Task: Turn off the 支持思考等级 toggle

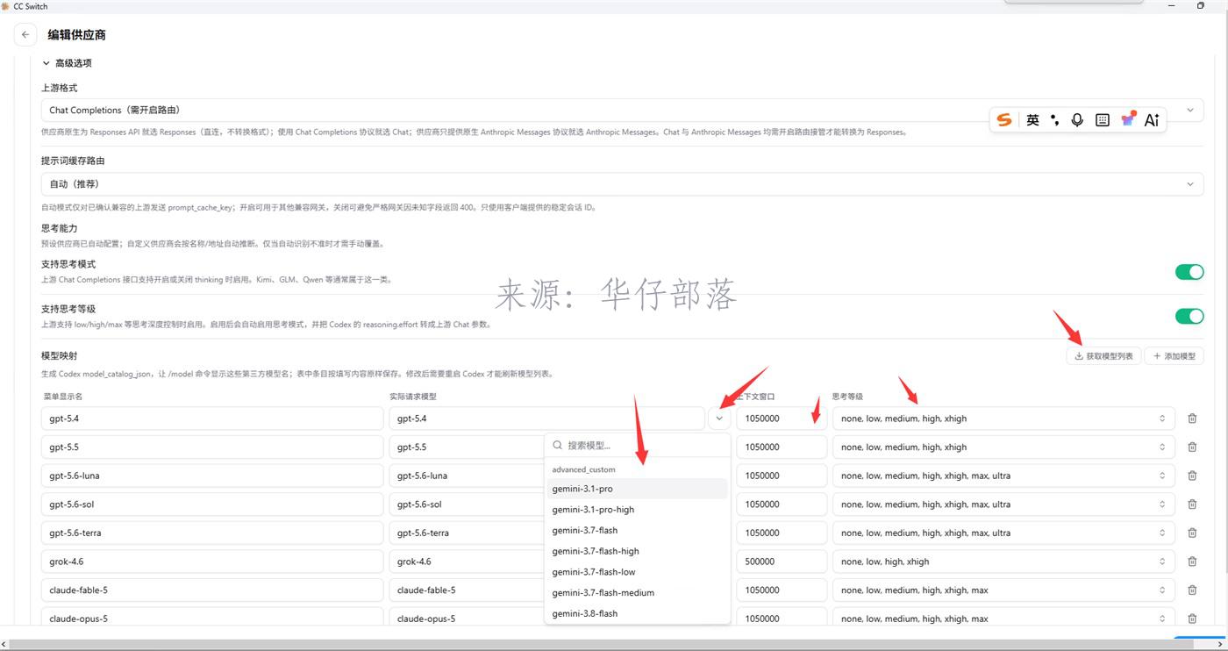Action: [x=1189, y=316]
